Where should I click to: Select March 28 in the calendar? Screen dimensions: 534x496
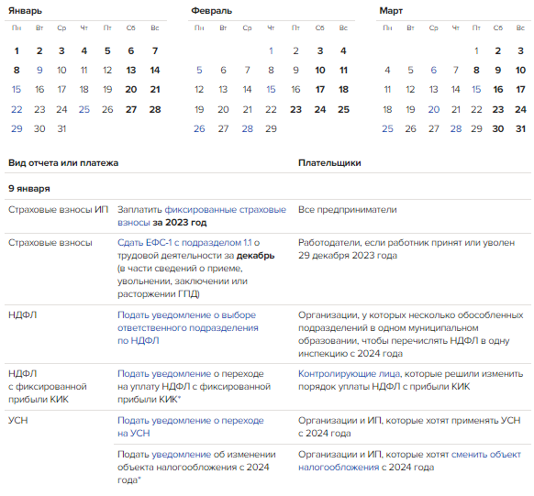[x=456, y=129]
